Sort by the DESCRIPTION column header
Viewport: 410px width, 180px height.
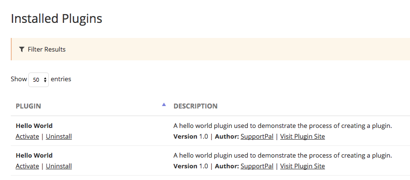(195, 106)
